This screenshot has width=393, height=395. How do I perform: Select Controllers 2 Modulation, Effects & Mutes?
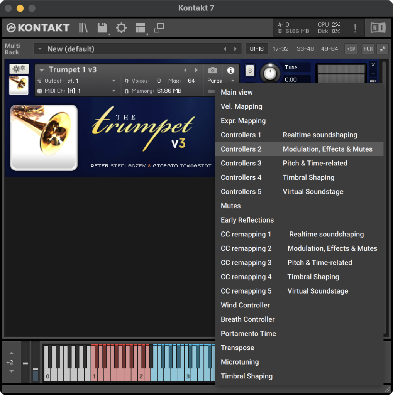(299, 149)
